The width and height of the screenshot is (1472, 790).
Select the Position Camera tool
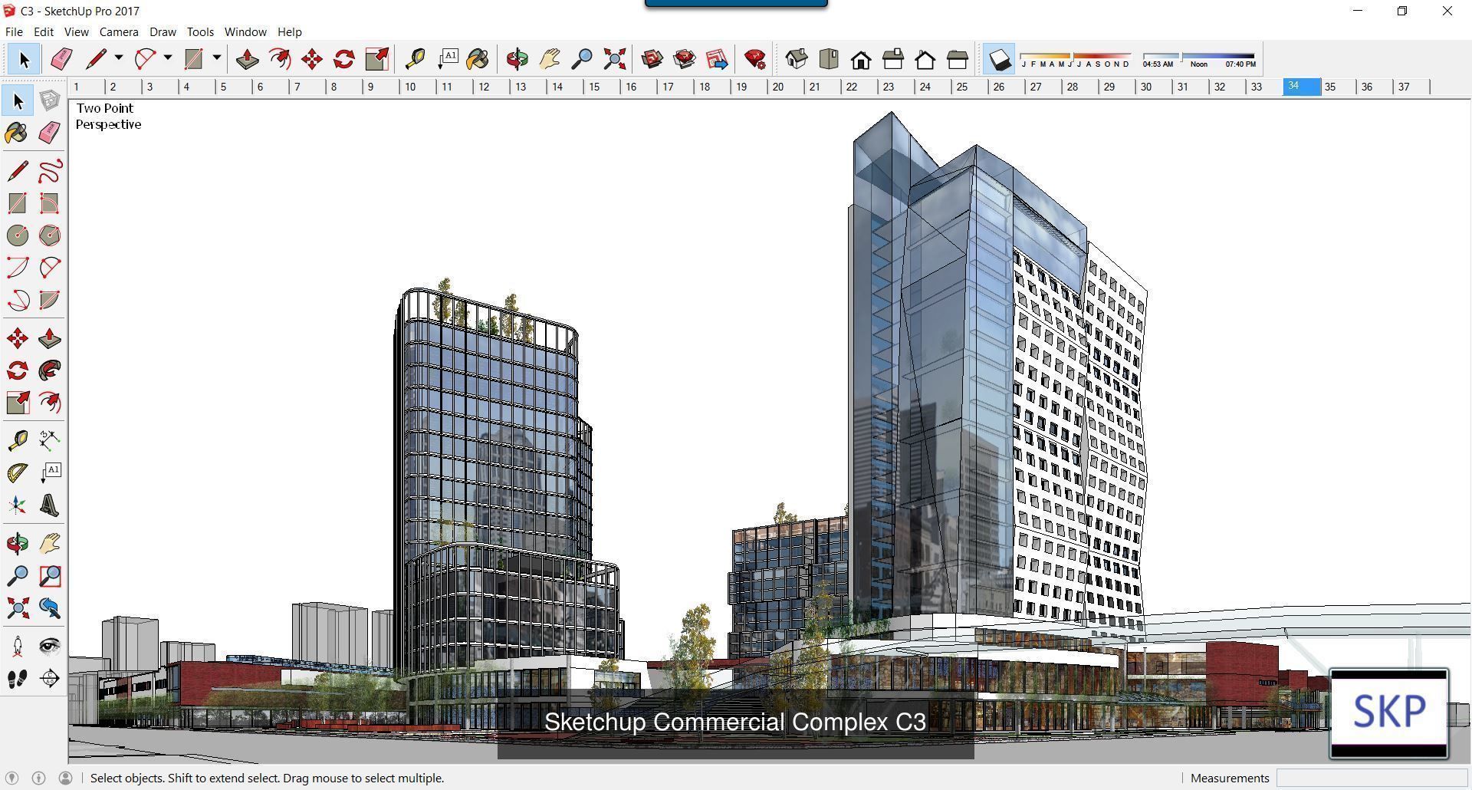point(18,646)
